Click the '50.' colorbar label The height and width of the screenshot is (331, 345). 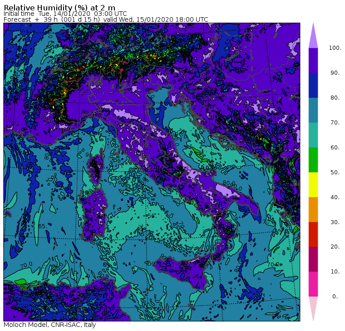pyautogui.click(x=335, y=173)
